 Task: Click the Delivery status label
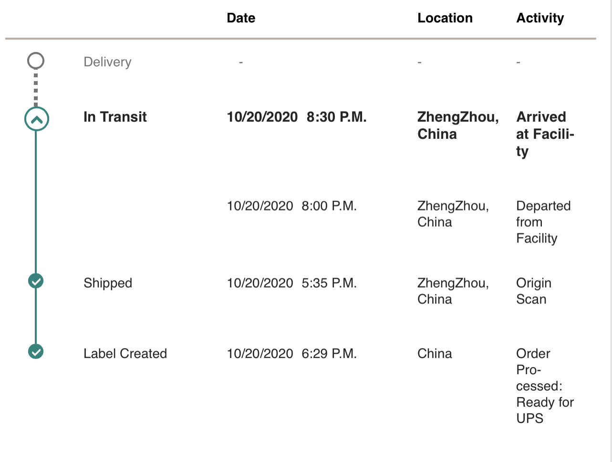[107, 62]
